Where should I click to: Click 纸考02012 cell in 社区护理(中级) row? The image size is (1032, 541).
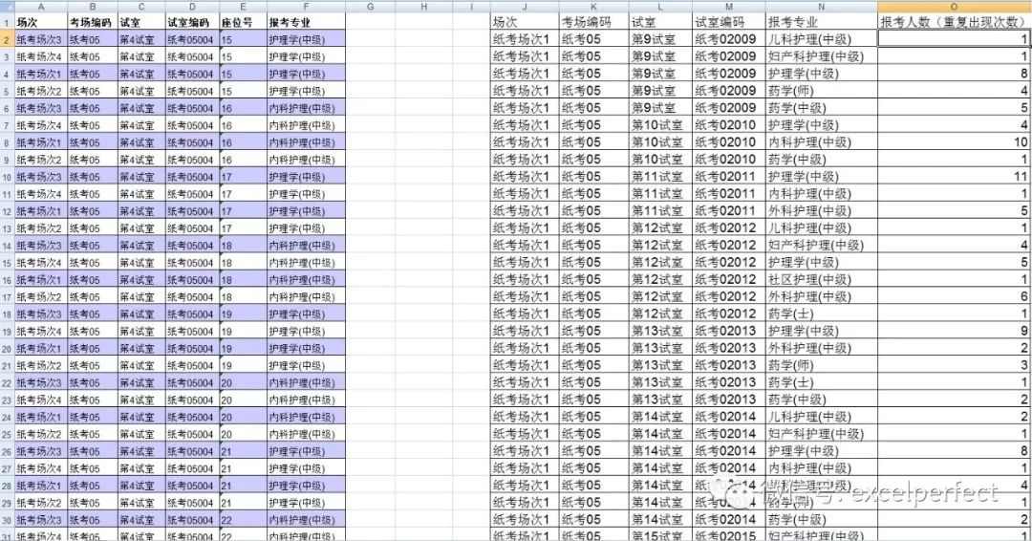[728, 279]
